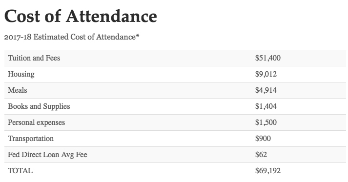Select the Fed Direct Loan Avg Fee label
The image size is (348, 182).
pos(47,155)
